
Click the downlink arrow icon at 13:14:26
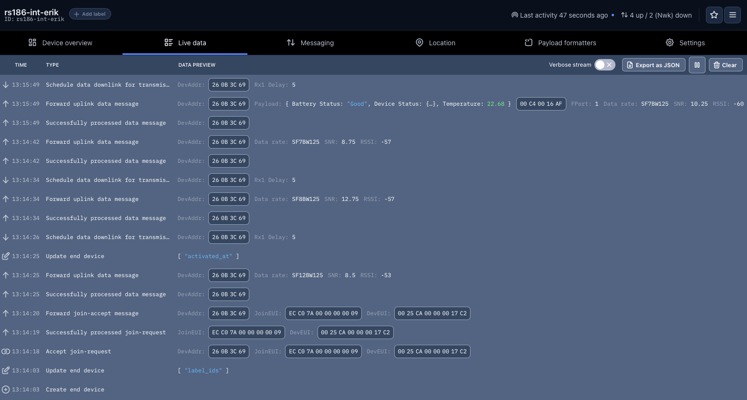click(x=6, y=237)
